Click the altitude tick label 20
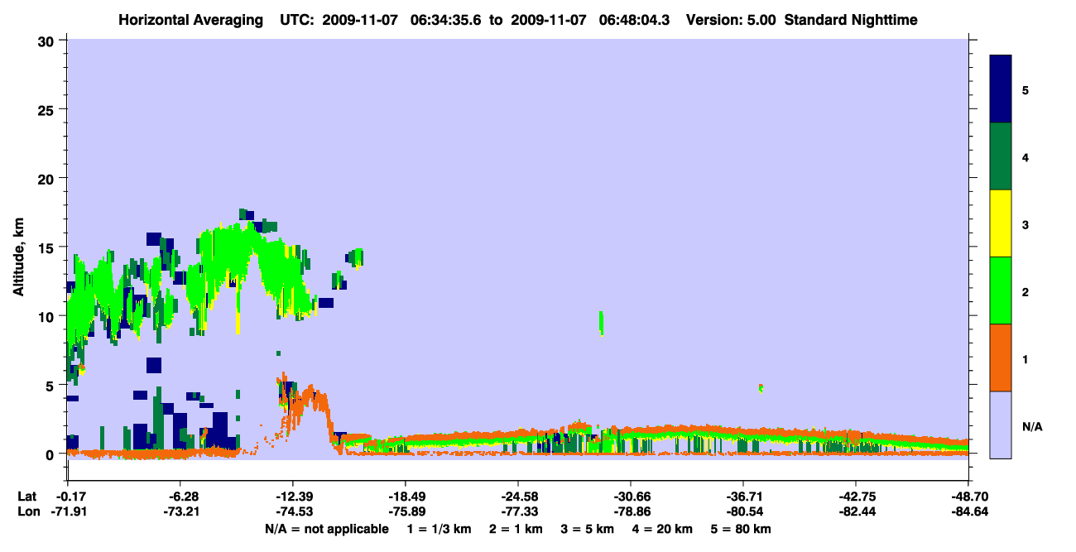Image resolution: width=1076 pixels, height=552 pixels. [x=48, y=178]
